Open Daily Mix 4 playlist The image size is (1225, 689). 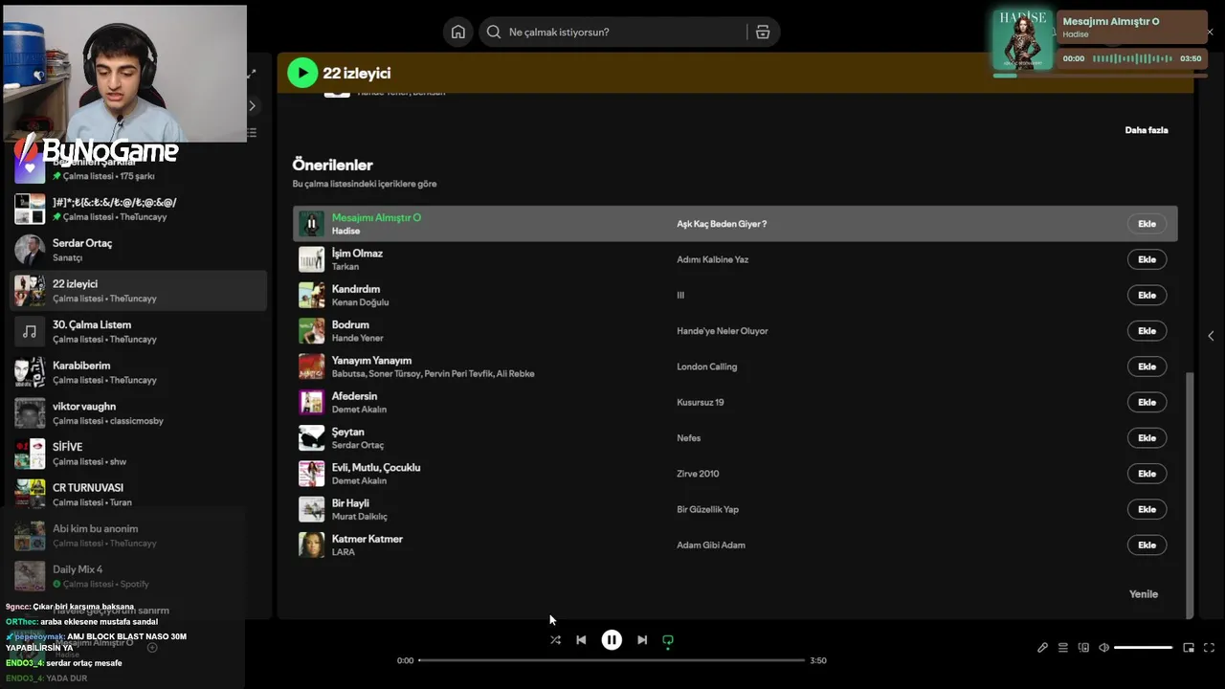pyautogui.click(x=139, y=576)
